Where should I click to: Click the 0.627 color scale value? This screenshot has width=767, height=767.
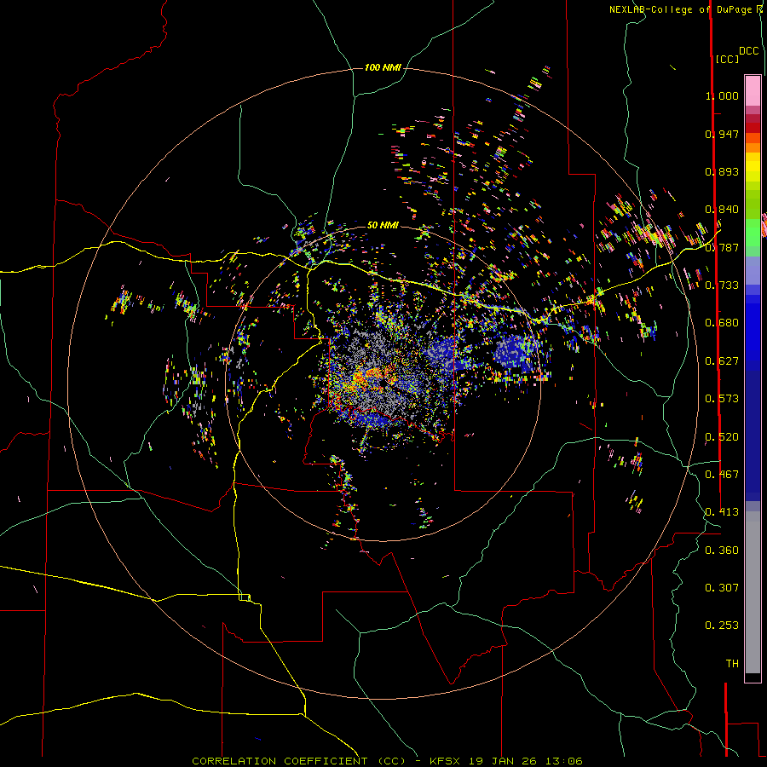click(722, 361)
